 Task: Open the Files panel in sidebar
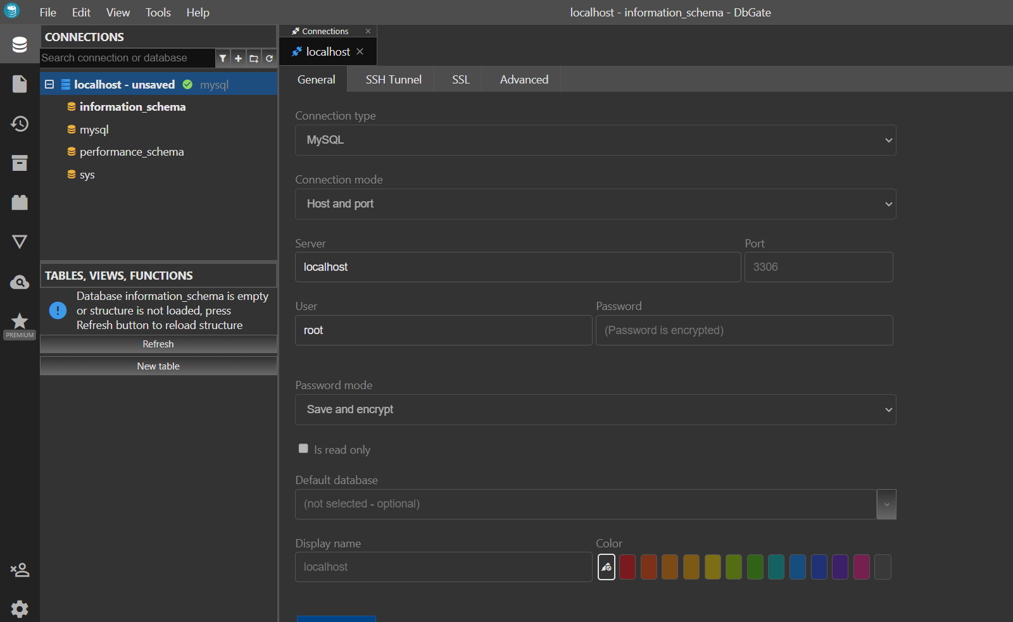click(20, 84)
